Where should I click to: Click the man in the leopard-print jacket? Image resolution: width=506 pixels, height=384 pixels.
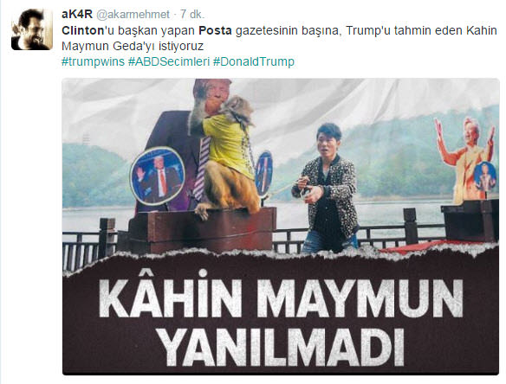pyautogui.click(x=326, y=189)
